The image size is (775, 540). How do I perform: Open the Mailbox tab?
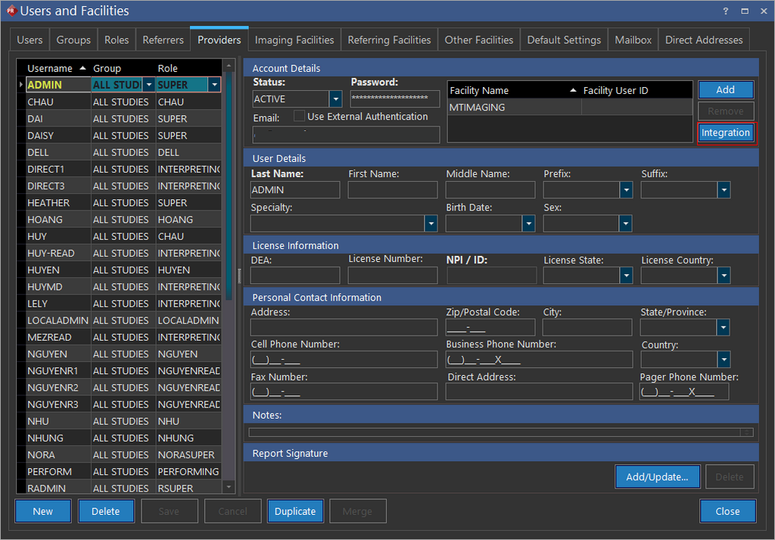point(633,39)
